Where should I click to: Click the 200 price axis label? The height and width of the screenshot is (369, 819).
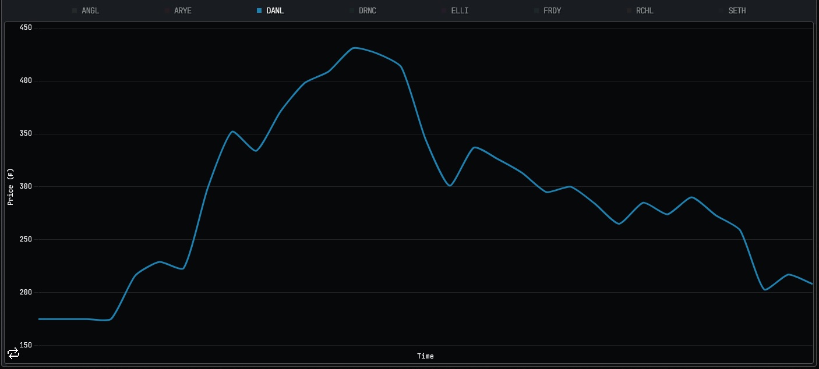click(26, 292)
